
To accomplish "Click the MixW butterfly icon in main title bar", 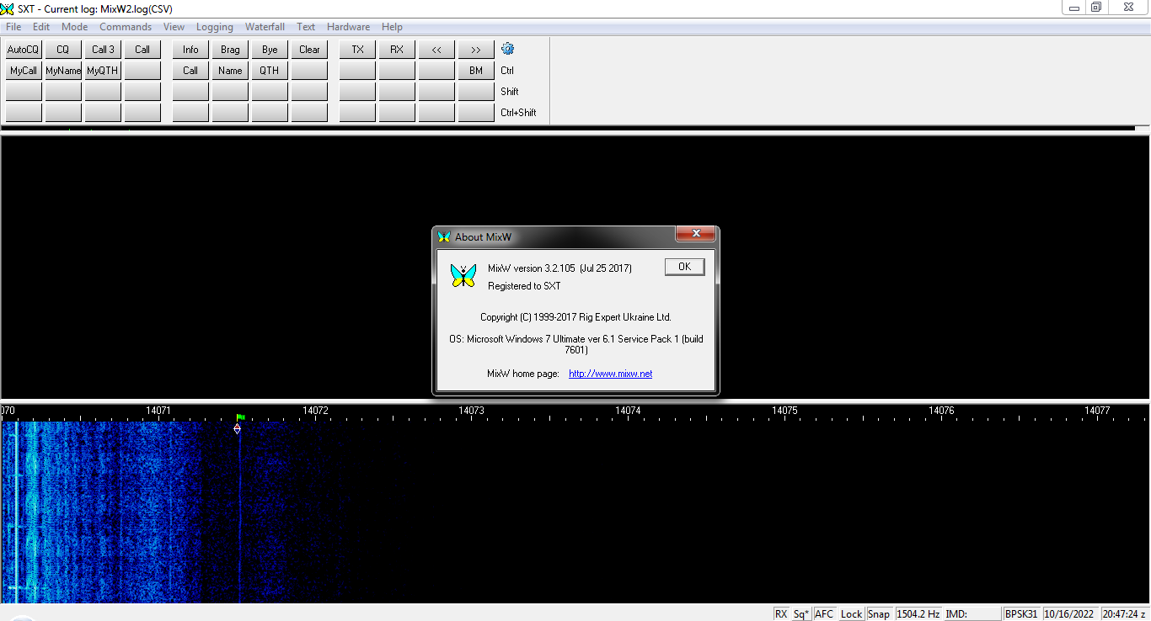I will tap(8, 8).
